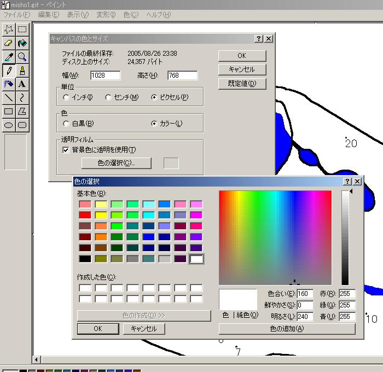Click the 赤 red value field
383x372 pixels.
tap(347, 294)
